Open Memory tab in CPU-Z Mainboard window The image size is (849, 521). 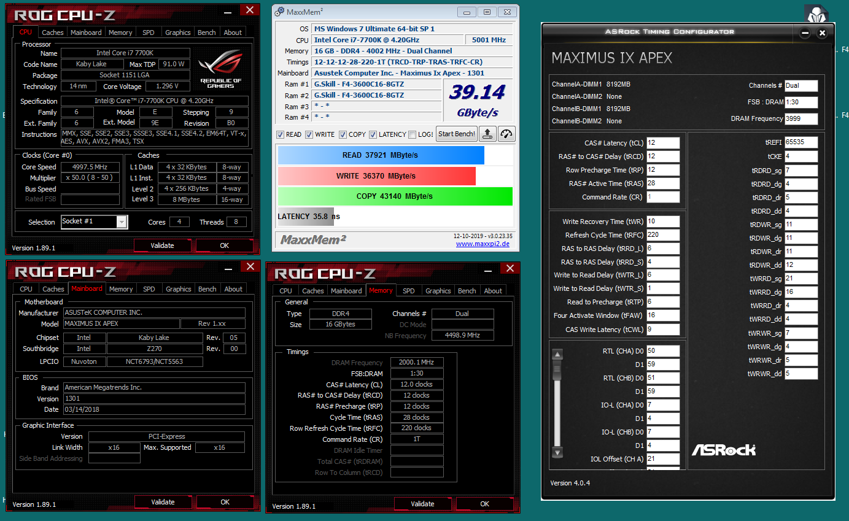click(121, 289)
